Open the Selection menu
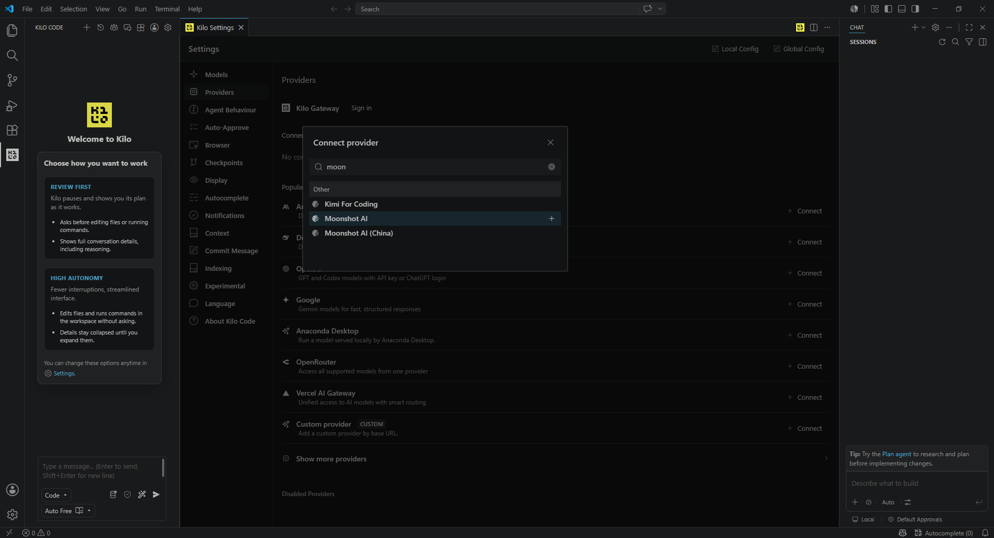This screenshot has width=994, height=538. (74, 9)
